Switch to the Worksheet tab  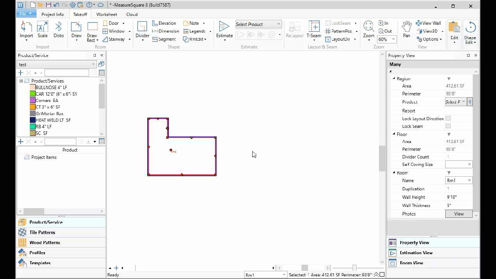point(107,14)
